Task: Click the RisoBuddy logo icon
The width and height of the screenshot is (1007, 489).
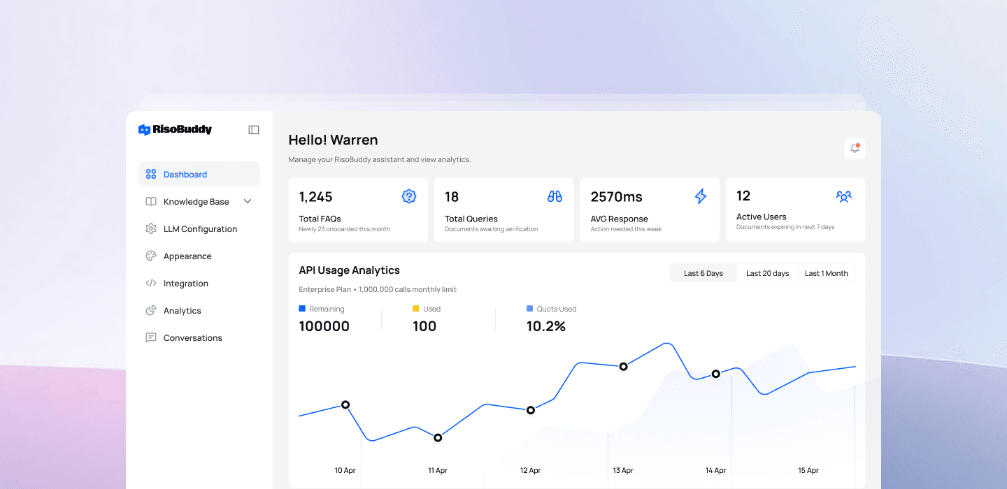Action: [x=144, y=130]
